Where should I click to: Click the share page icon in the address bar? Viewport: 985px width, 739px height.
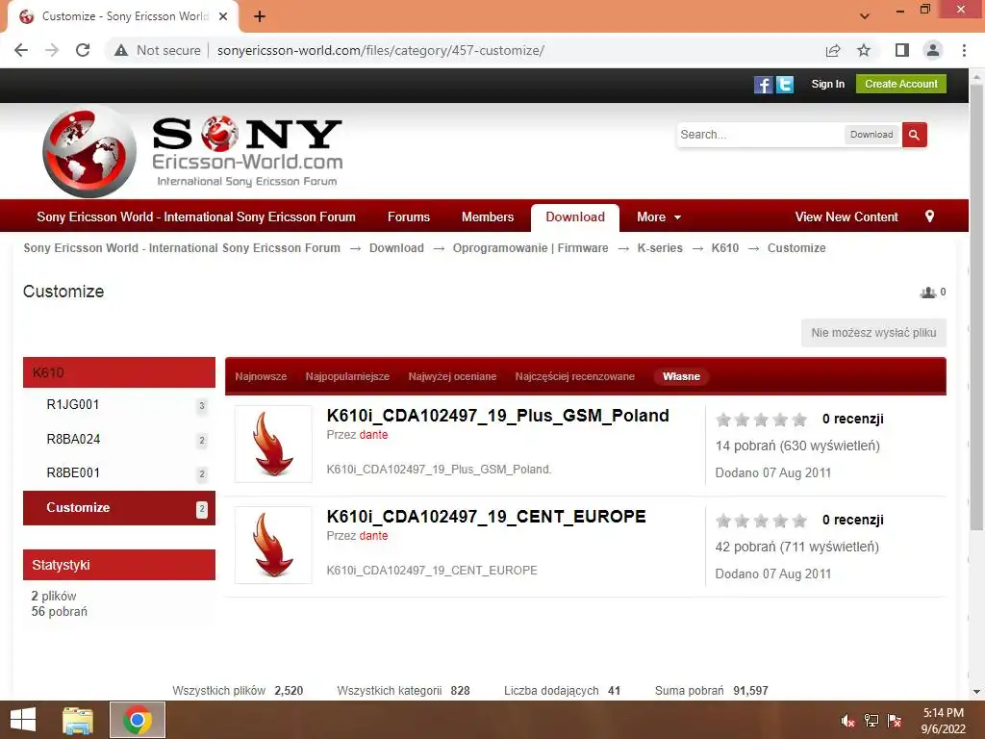pos(833,50)
